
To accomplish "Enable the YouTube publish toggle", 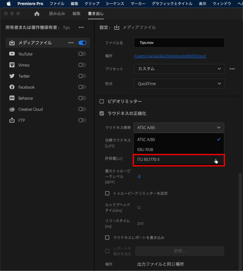I will click(82, 54).
